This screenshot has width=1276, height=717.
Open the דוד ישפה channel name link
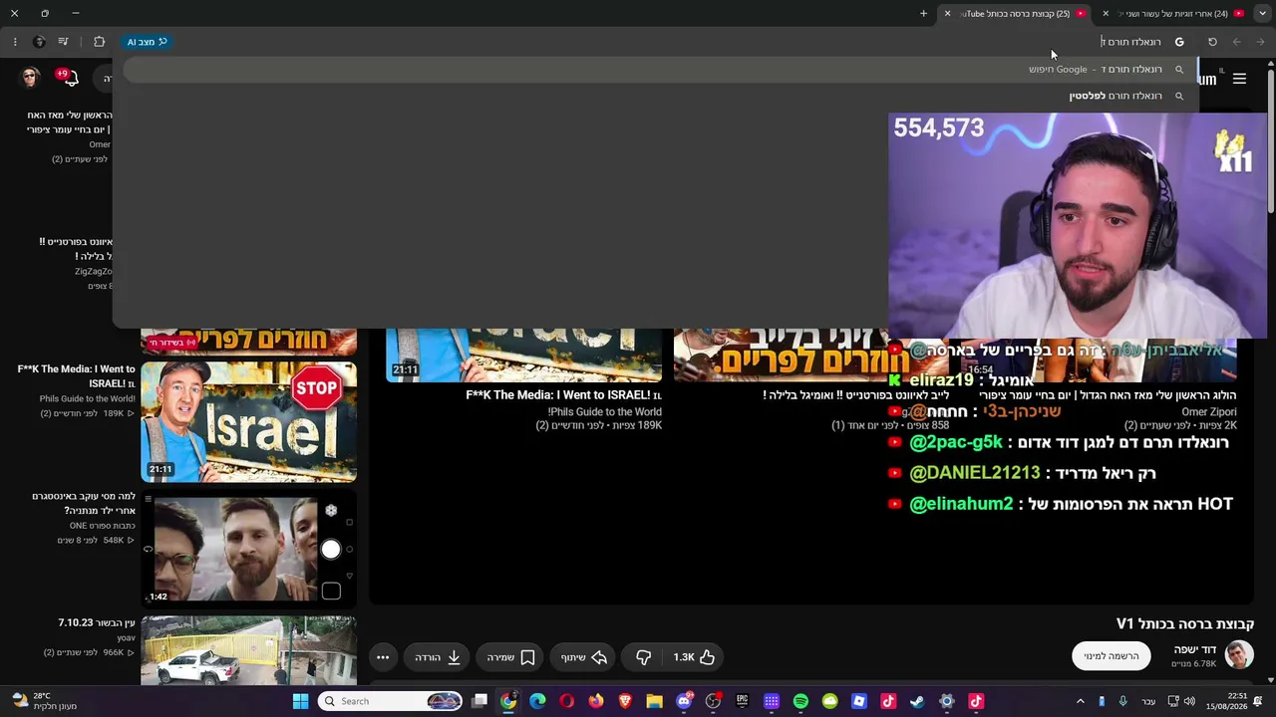coord(1194,649)
